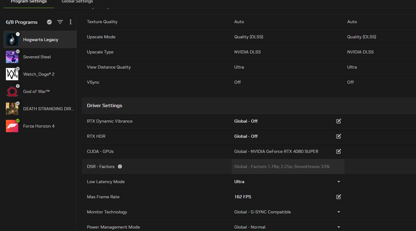The height and width of the screenshot is (231, 416).
Task: Select Hogwarts Legacy in program list
Action: coord(40,40)
